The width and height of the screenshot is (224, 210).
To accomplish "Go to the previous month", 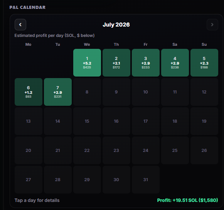I will pyautogui.click(x=20, y=25).
